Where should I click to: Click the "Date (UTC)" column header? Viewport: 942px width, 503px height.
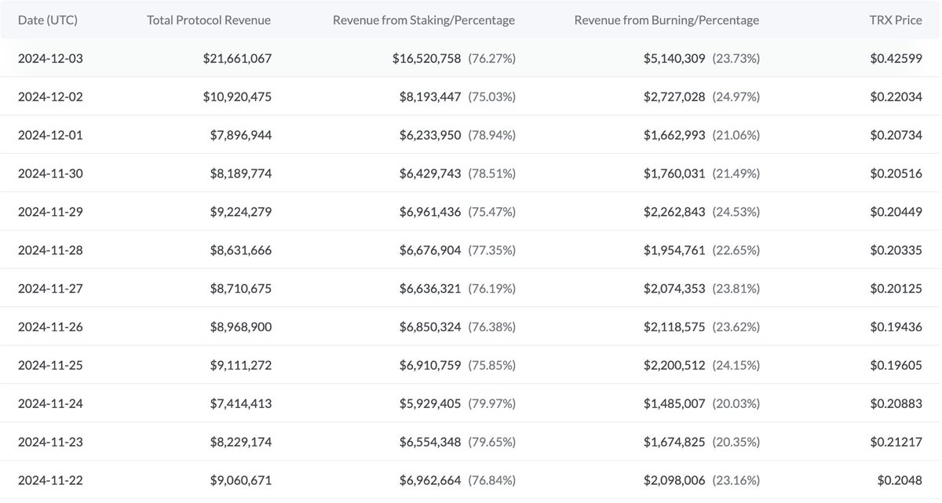pos(48,20)
